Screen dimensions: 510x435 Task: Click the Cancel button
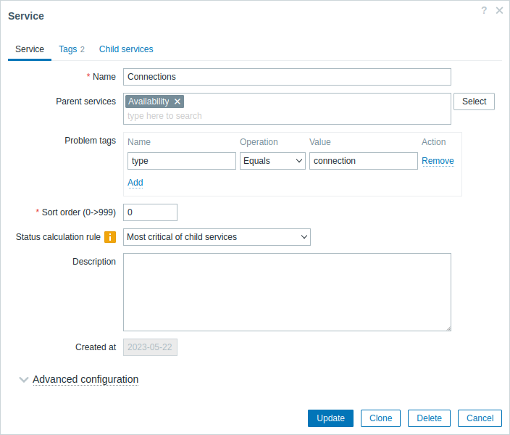point(480,418)
